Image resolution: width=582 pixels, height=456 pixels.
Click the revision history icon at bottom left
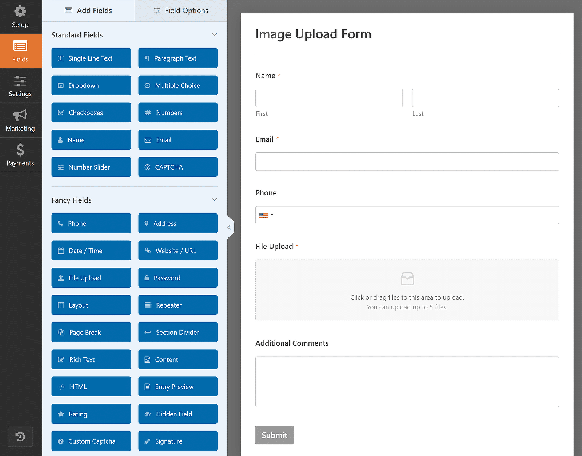pos(20,436)
